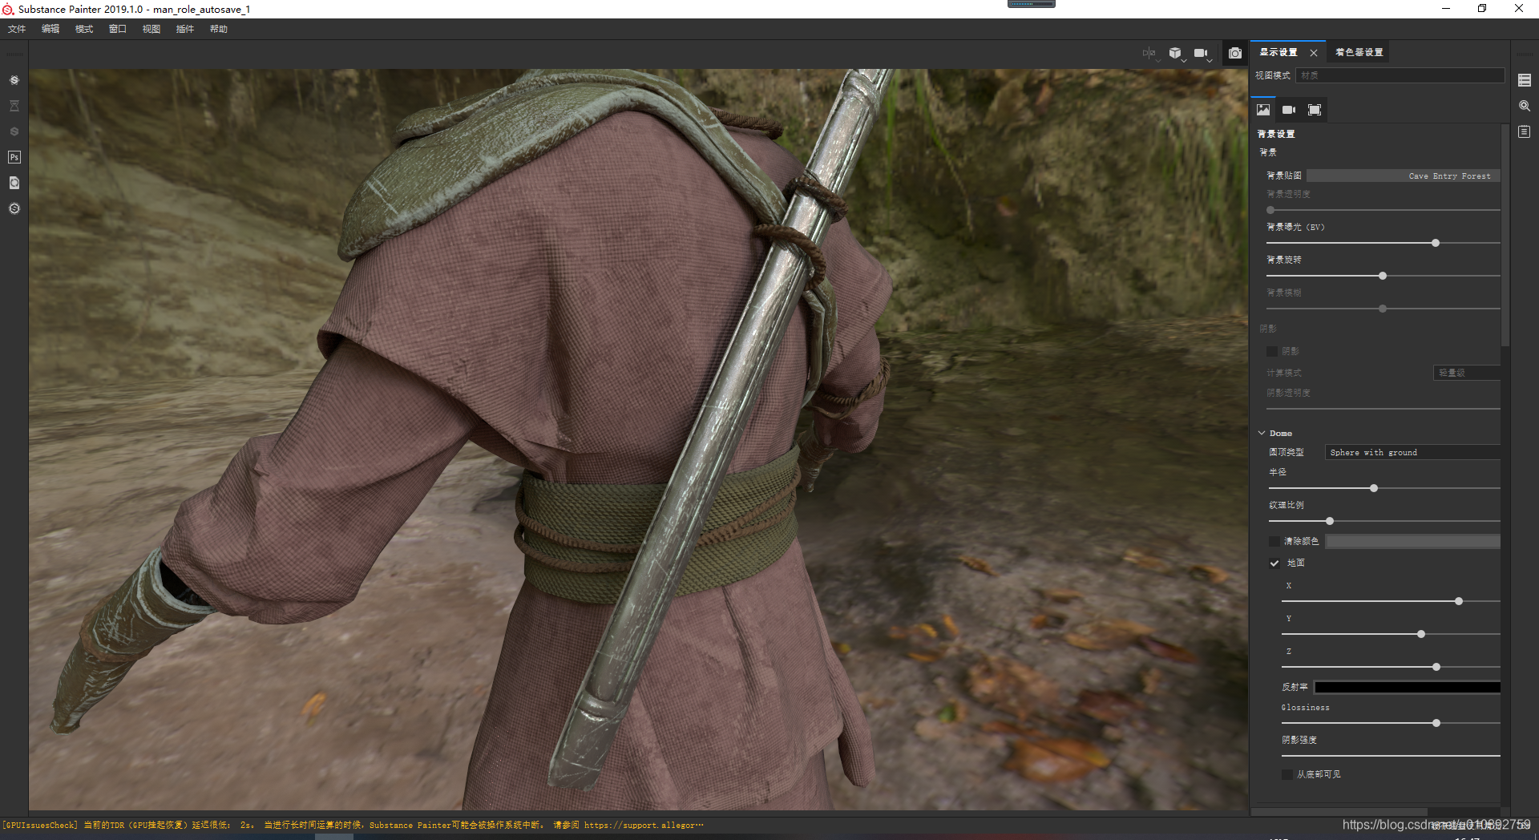
Task: Adjust the ground X slider handle
Action: point(1459,601)
